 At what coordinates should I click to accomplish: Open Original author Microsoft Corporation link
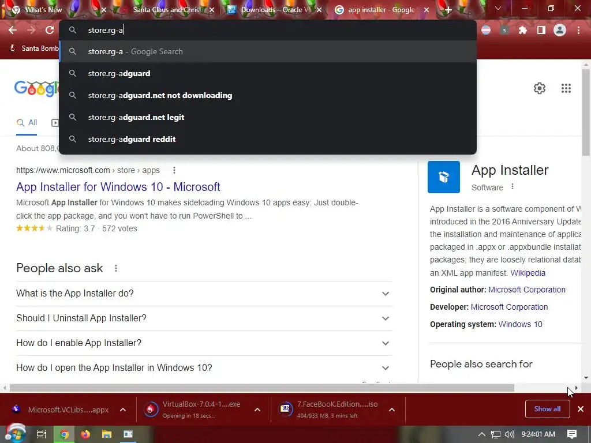coord(526,290)
